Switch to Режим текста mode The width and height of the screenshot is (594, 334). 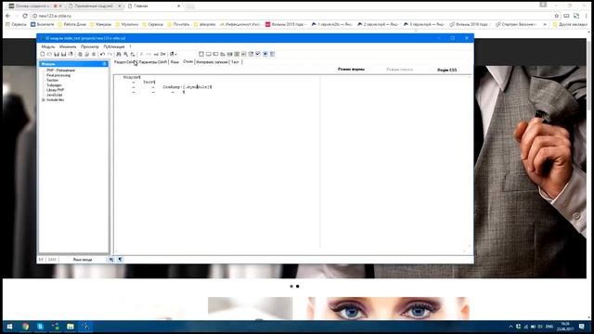tap(400, 70)
